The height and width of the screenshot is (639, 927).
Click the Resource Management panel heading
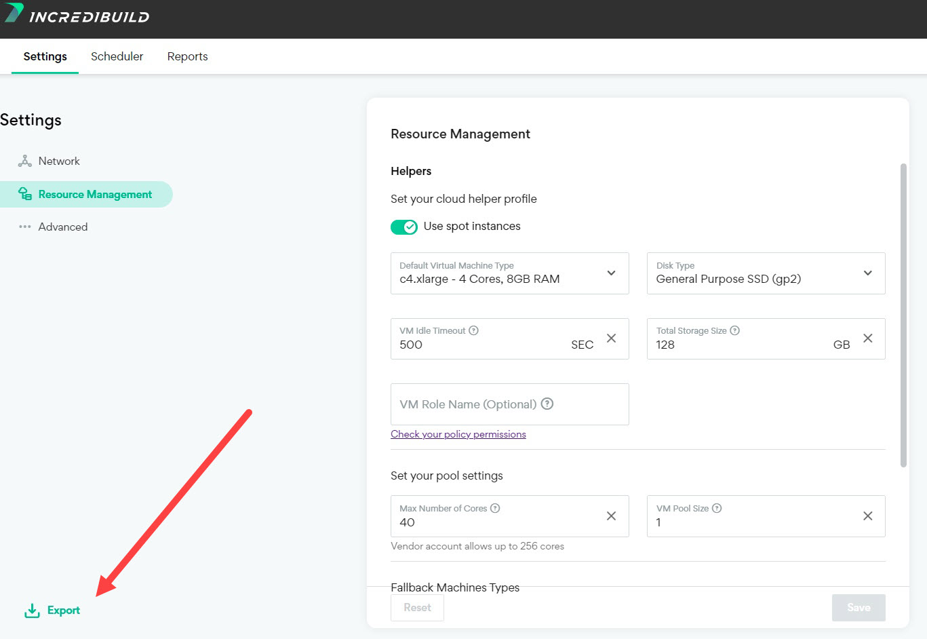[x=460, y=134]
